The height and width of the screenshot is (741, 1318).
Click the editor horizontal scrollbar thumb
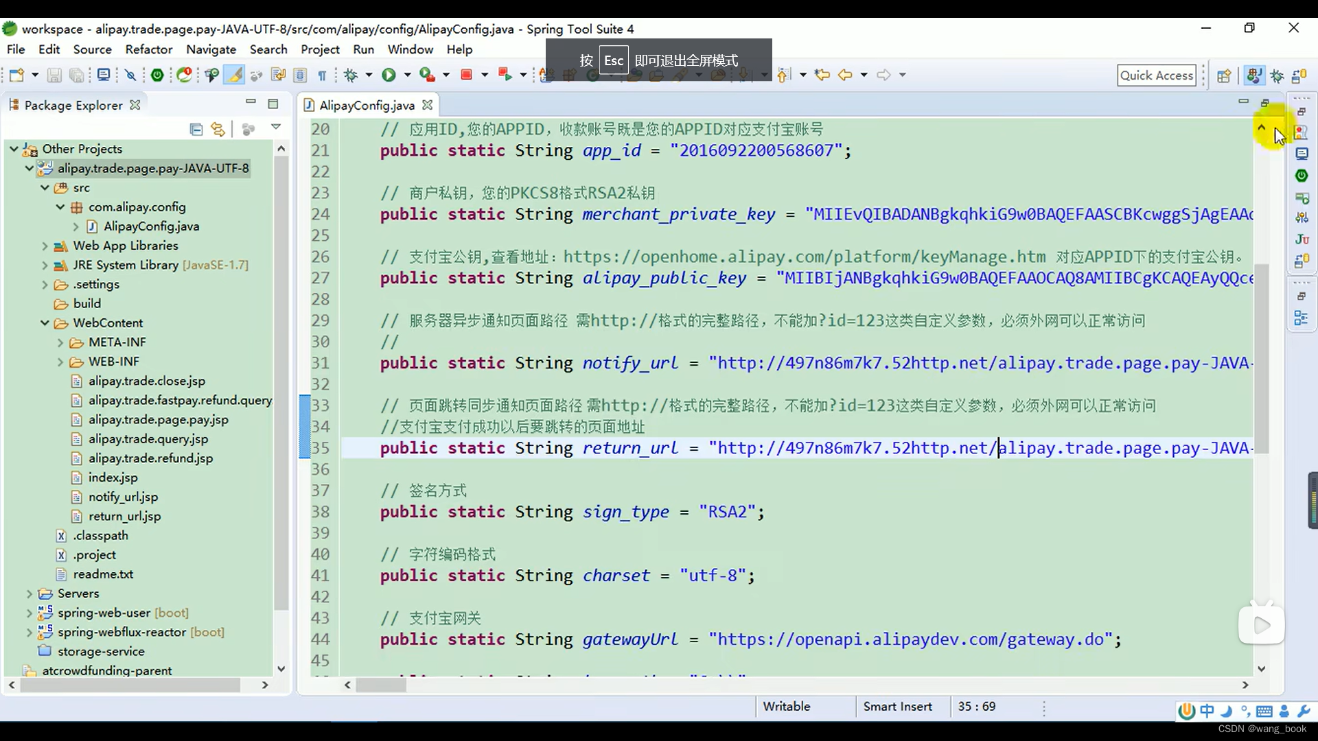pos(381,685)
